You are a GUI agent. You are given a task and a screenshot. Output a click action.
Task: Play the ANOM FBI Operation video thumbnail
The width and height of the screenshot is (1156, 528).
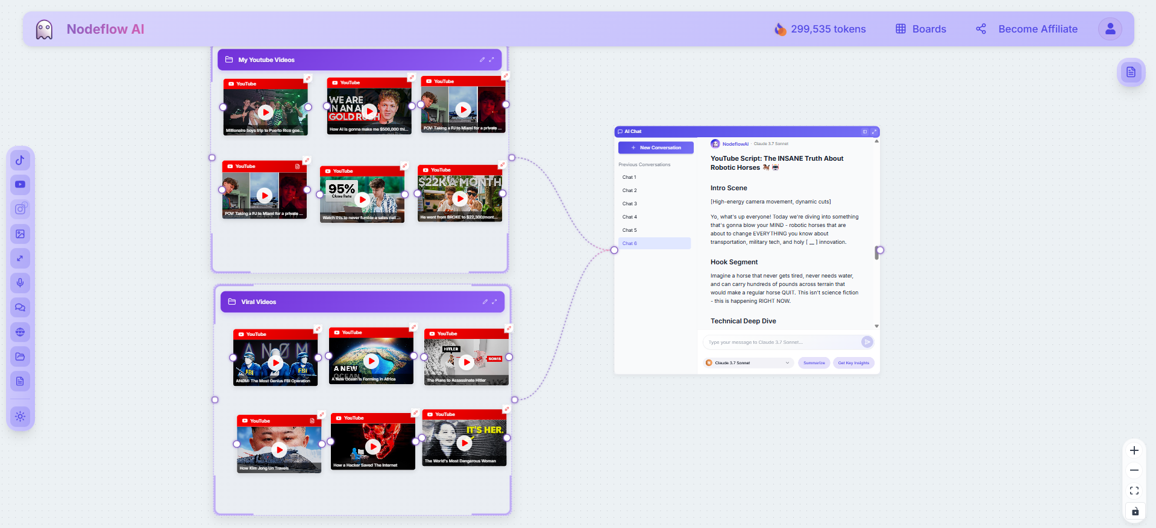click(275, 362)
